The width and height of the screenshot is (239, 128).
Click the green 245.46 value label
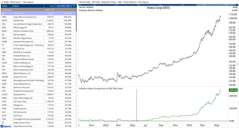pos(233,90)
